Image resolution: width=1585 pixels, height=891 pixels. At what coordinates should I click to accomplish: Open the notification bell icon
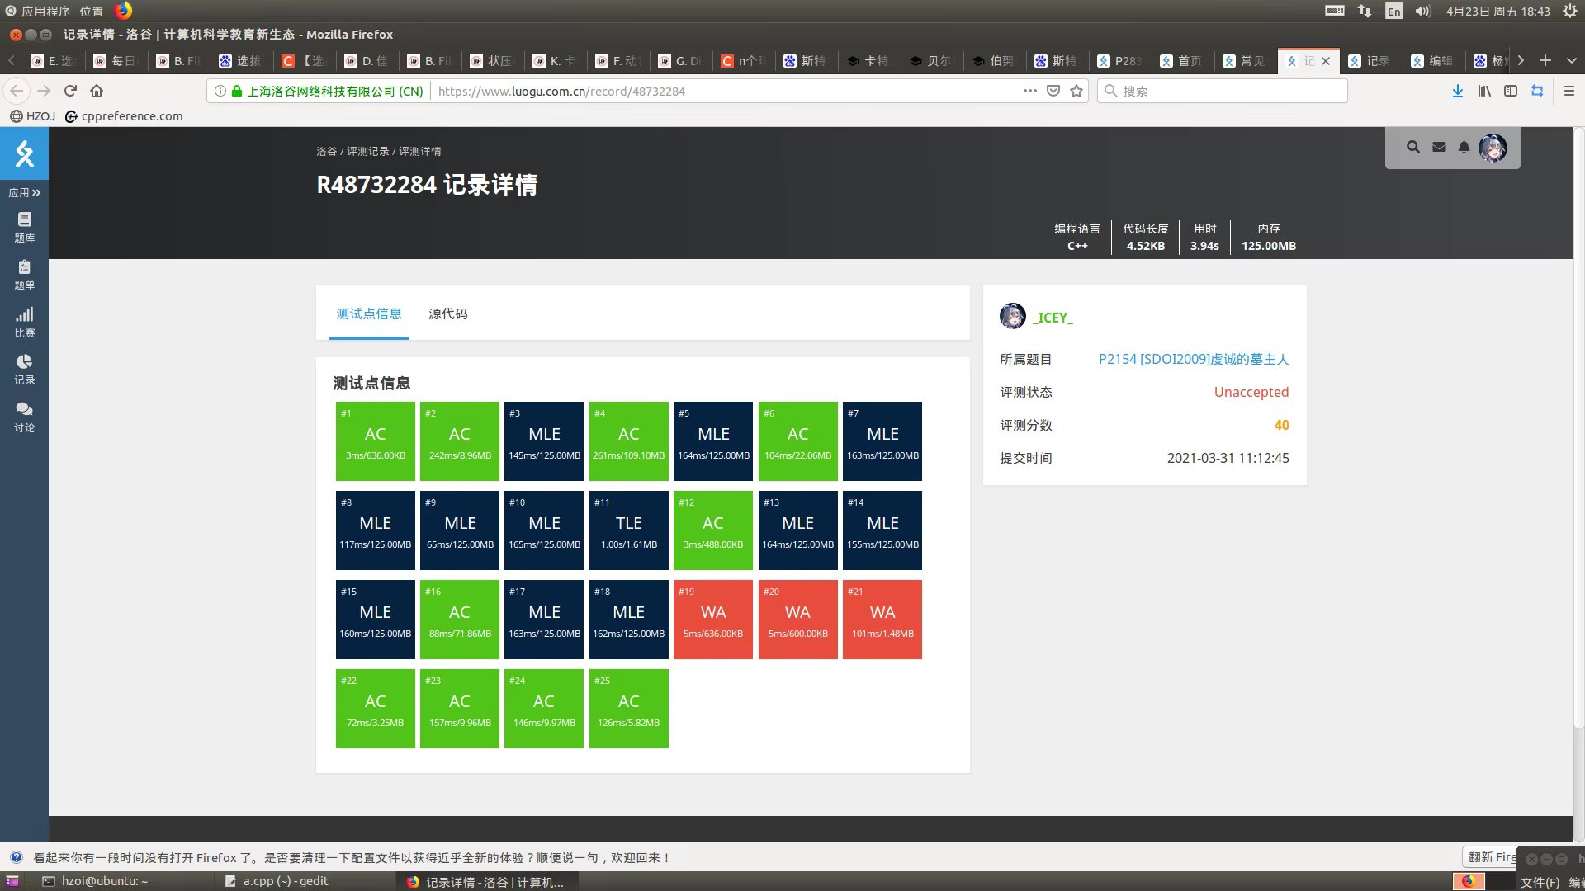click(1464, 147)
